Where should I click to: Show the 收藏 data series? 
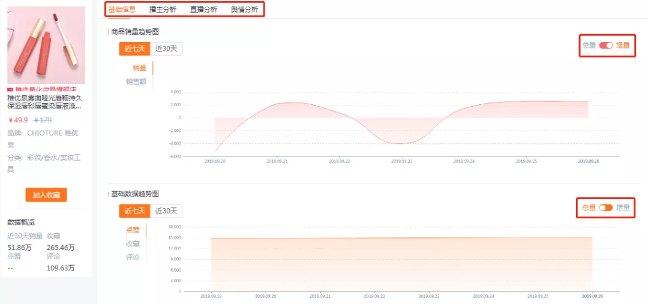point(133,243)
